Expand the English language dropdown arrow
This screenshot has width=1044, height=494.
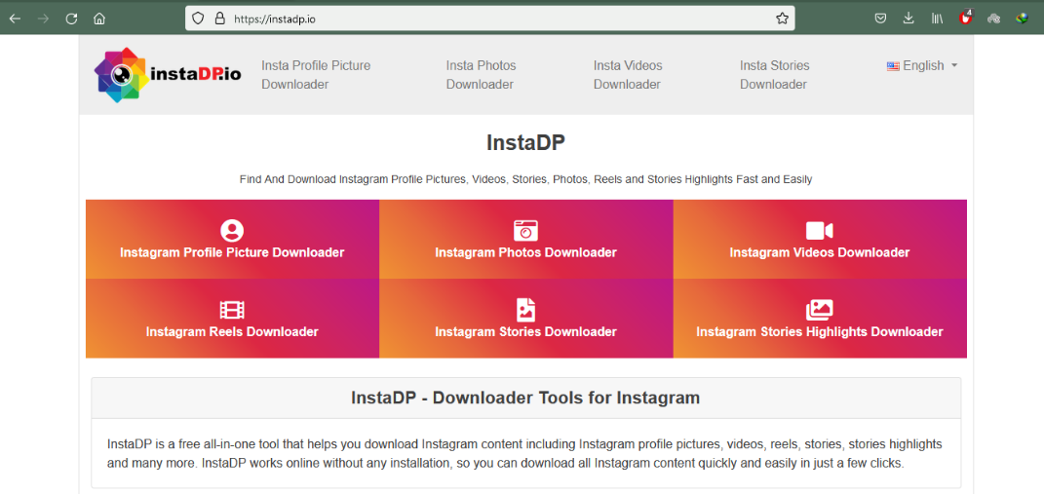[x=954, y=66]
